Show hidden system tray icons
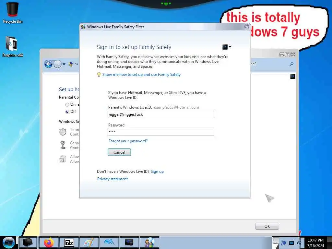The height and width of the screenshot is (249, 332). (276, 241)
